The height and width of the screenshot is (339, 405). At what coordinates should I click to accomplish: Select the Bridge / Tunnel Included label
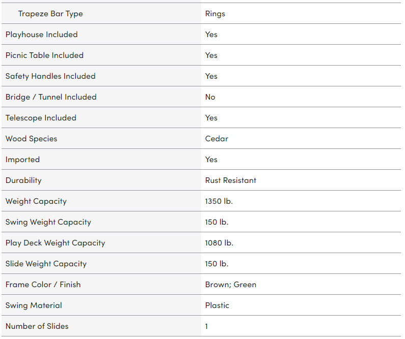click(51, 97)
